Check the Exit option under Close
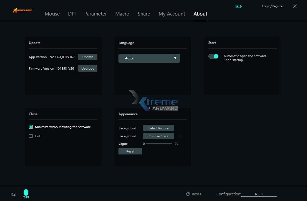The image size is (307, 201). [31, 136]
